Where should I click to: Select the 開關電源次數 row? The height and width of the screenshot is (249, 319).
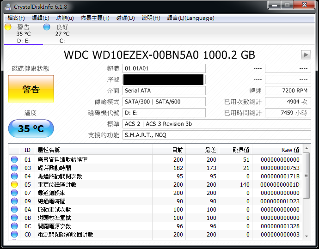point(156,226)
